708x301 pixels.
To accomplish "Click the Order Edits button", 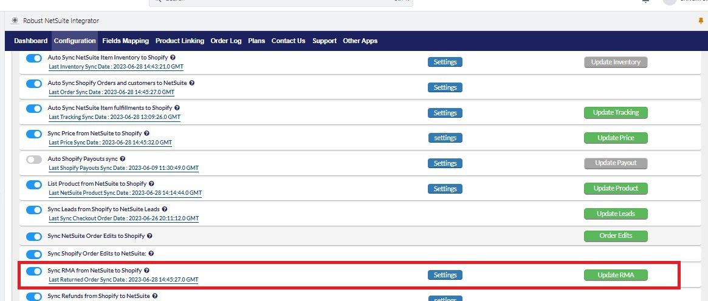I will click(x=616, y=235).
